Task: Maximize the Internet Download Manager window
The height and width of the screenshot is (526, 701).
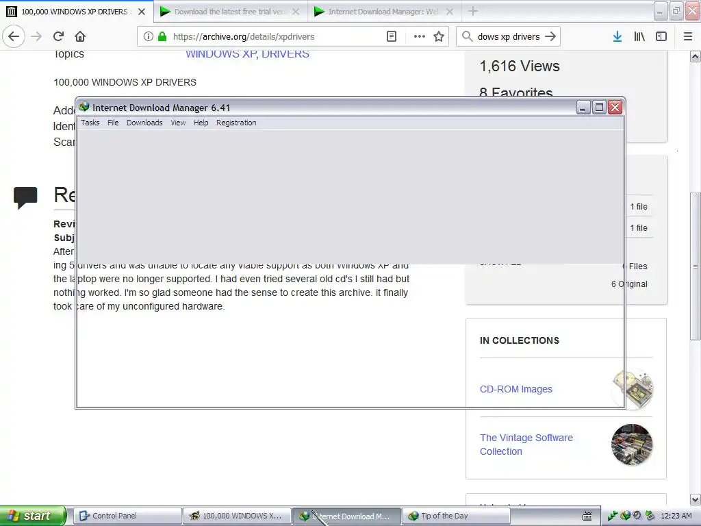Action: [x=599, y=108]
